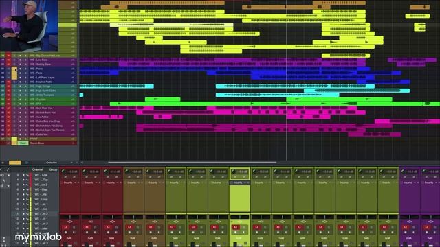The height and width of the screenshot is (247, 440).
Task: Mute the highlighted light-green mixer channel
Action: click(x=235, y=227)
